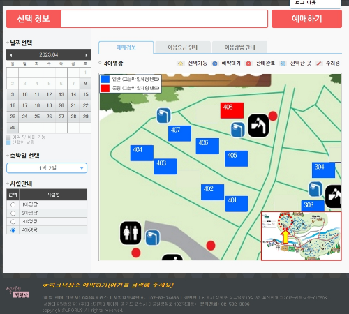Click red dot marker below restroom icon
Viewport: 349px width, 314px height.
point(136,253)
